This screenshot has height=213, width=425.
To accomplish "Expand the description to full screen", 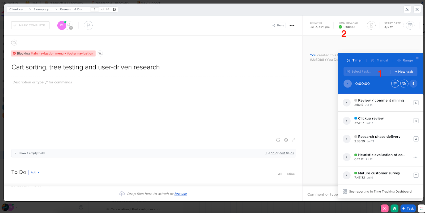I will pyautogui.click(x=294, y=140).
